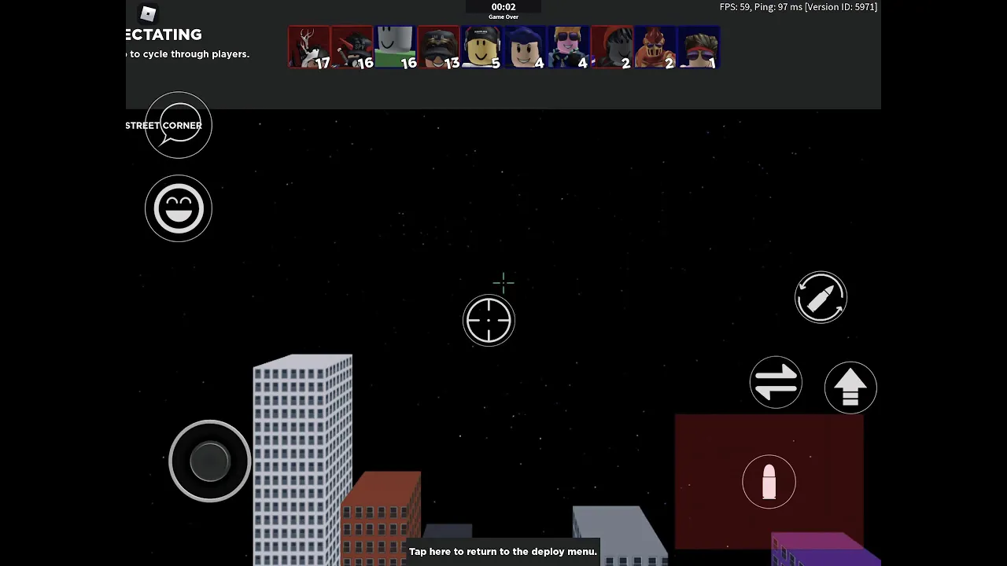This screenshot has height=566, width=1007.
Task: Click the 00:02 Game Over timer
Action: coord(503,10)
